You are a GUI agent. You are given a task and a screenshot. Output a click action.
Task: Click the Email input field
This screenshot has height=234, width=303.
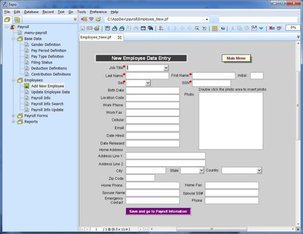153,128
